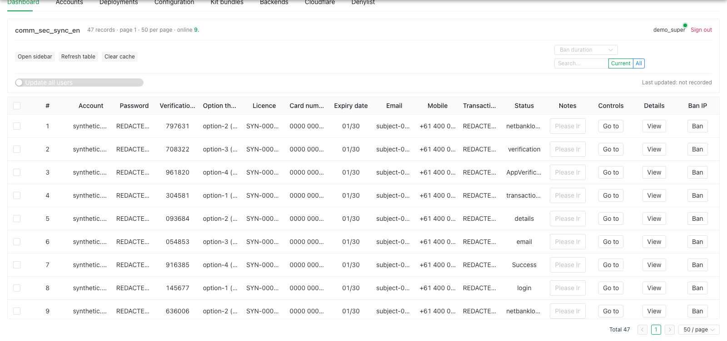The width and height of the screenshot is (727, 341).
Task: Select the Current filter option
Action: tap(621, 63)
